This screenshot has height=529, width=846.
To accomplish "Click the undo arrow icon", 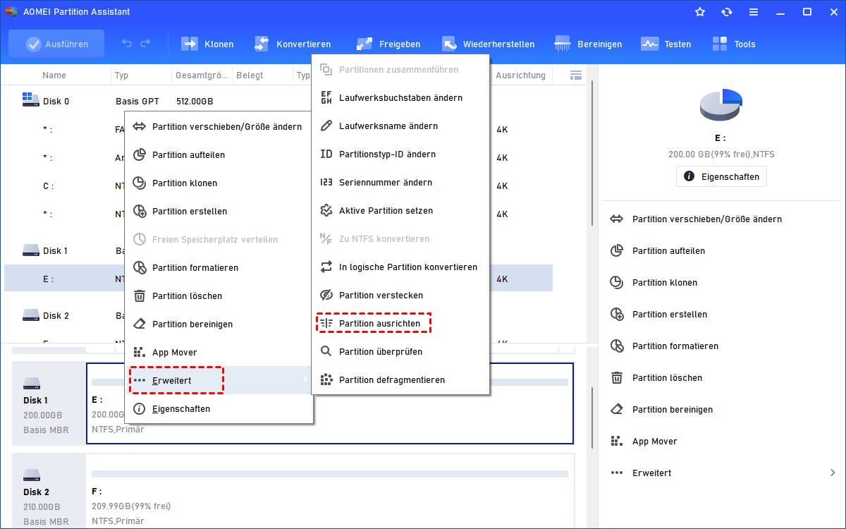I will tap(127, 44).
